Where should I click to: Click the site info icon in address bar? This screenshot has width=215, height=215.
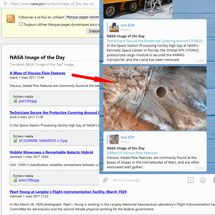click(5, 3)
